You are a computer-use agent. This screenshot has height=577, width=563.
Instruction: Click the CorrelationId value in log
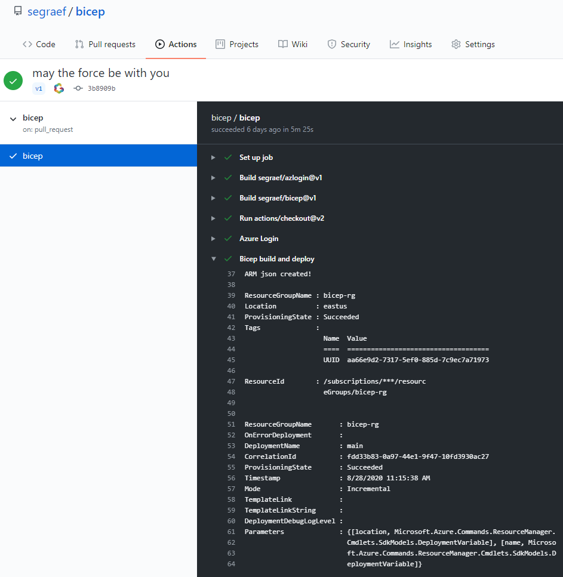pos(418,456)
